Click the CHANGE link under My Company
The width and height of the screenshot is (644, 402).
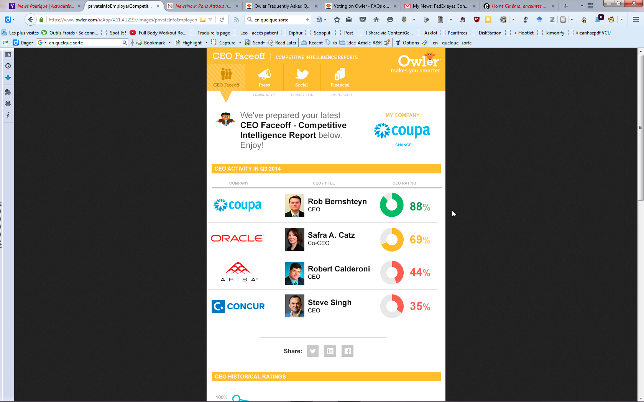point(403,145)
